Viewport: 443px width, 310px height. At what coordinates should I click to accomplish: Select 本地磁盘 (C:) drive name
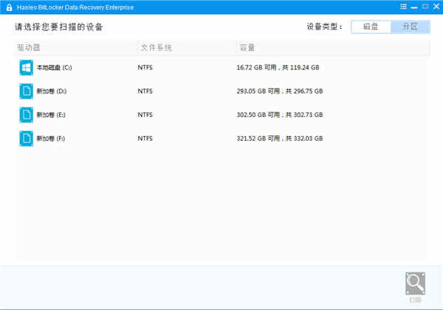pos(54,68)
